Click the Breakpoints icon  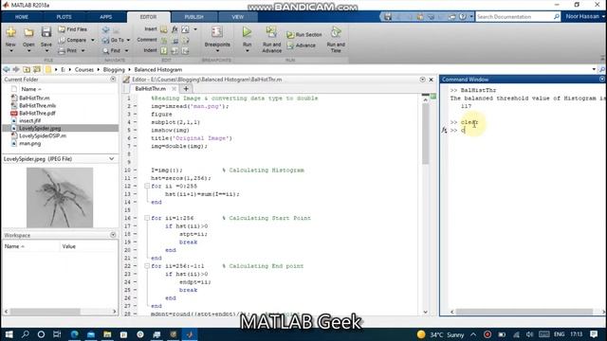tap(217, 33)
